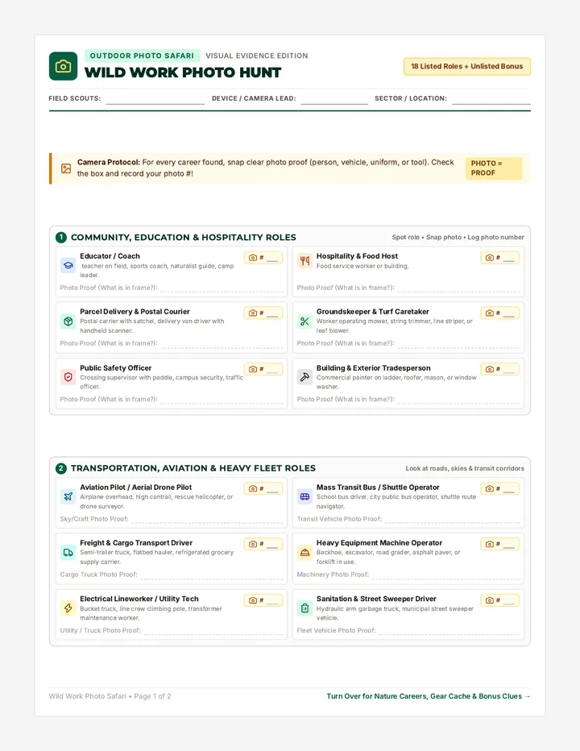Click the Freight & Cargo Transport Driver title
580x751 pixels.
pos(136,542)
